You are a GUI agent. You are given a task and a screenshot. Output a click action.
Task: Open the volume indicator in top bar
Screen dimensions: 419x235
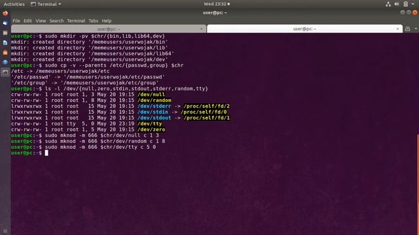pyautogui.click(x=397, y=4)
